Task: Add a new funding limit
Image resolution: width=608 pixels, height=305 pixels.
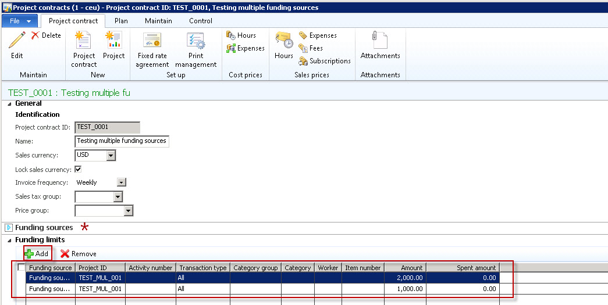Action: [37, 254]
